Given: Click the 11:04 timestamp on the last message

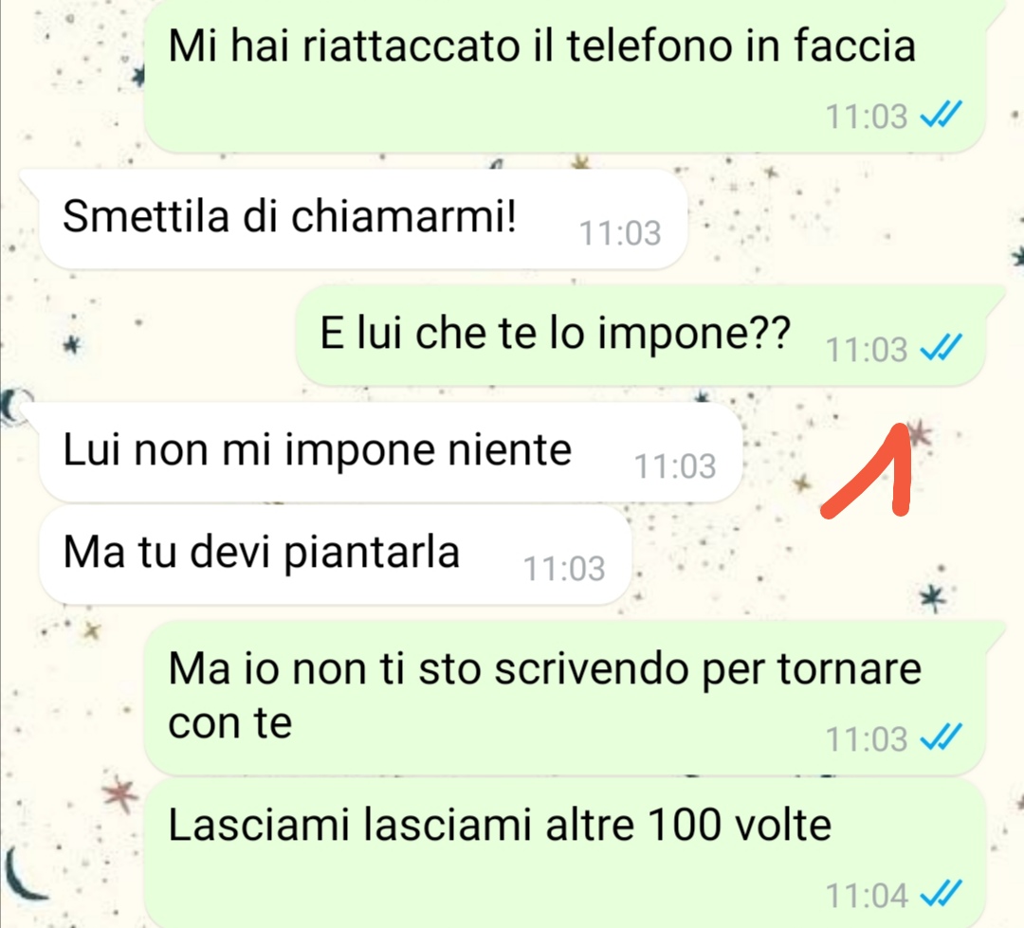Looking at the screenshot, I should 867,895.
